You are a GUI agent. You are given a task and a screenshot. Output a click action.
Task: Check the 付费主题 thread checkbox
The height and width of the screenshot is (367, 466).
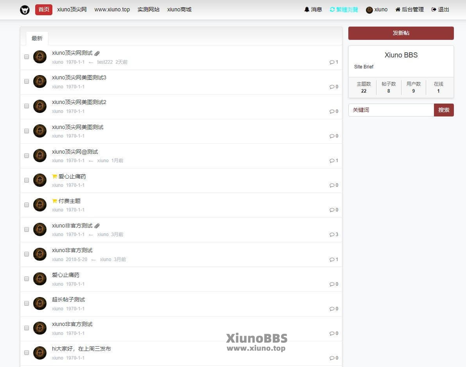pyautogui.click(x=27, y=205)
